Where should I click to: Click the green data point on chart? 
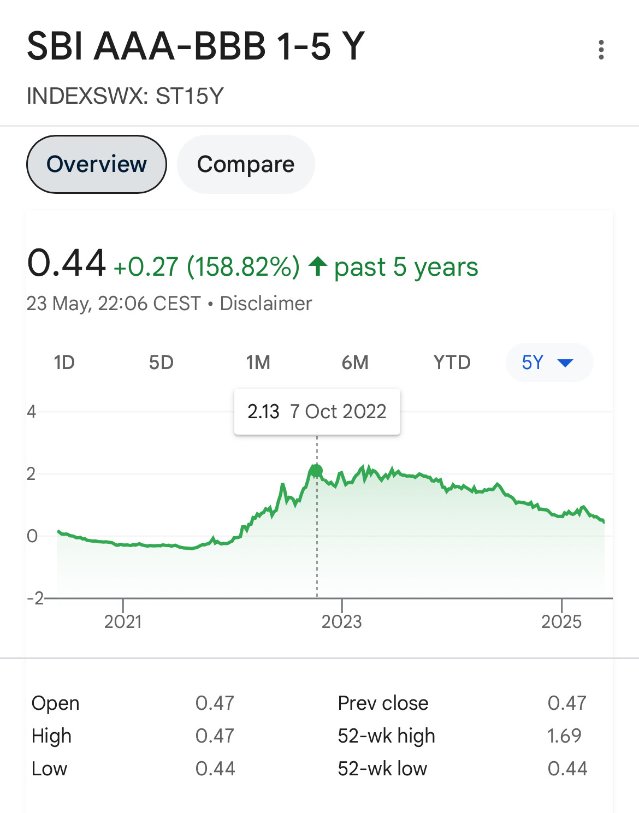click(316, 471)
